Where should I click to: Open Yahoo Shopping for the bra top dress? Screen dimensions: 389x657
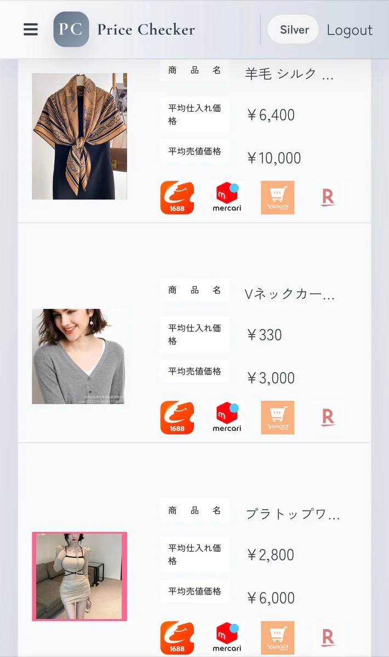click(x=277, y=637)
